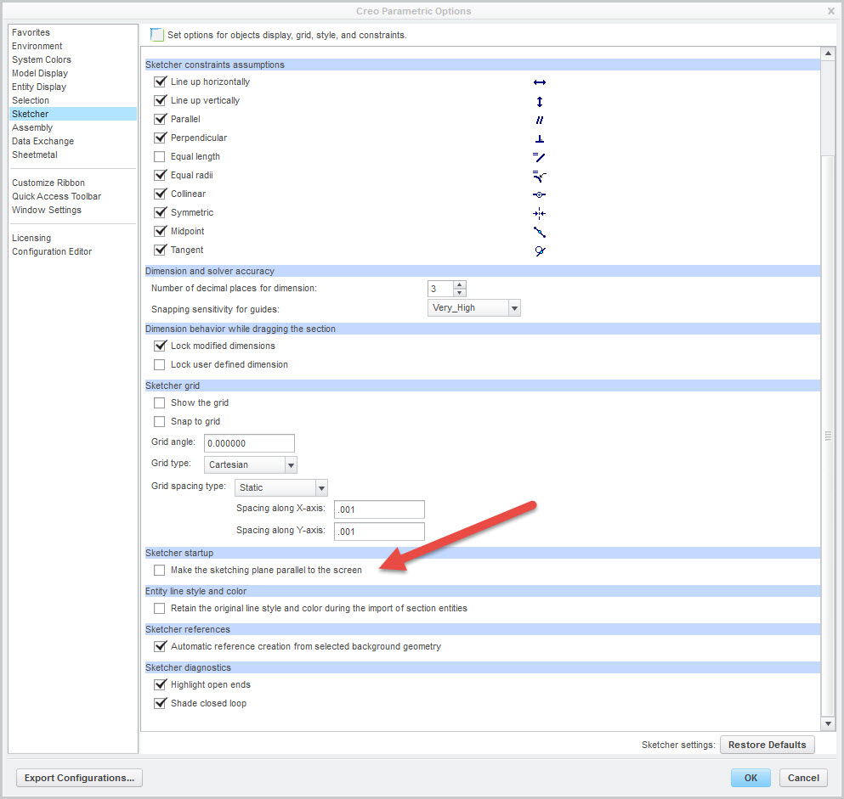Click the scrollbar up arrow
The height and width of the screenshot is (799, 844).
coord(828,53)
